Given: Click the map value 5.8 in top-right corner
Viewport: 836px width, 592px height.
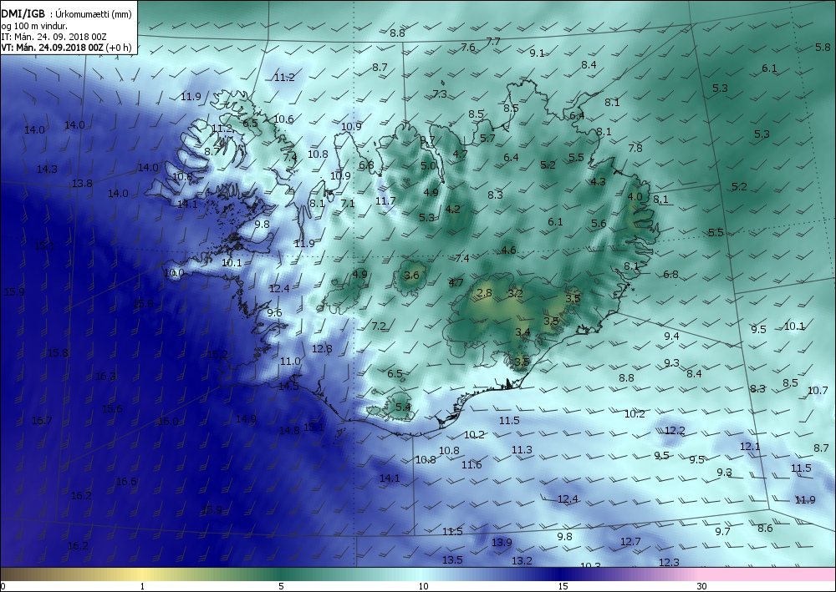Looking at the screenshot, I should point(823,48).
